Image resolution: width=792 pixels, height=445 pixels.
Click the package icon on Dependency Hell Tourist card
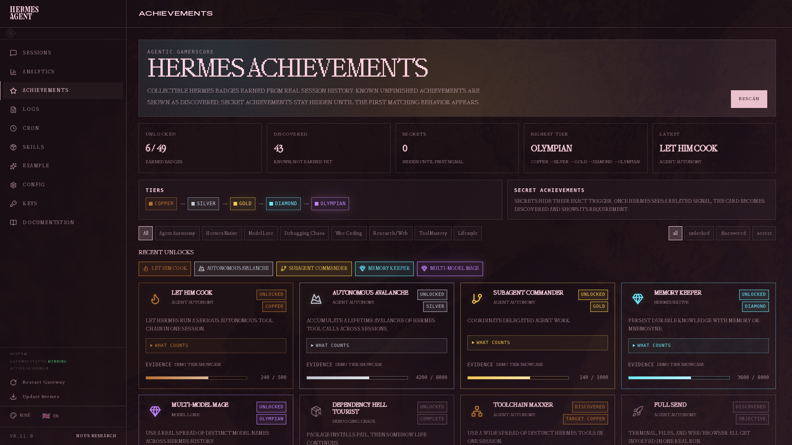point(316,411)
